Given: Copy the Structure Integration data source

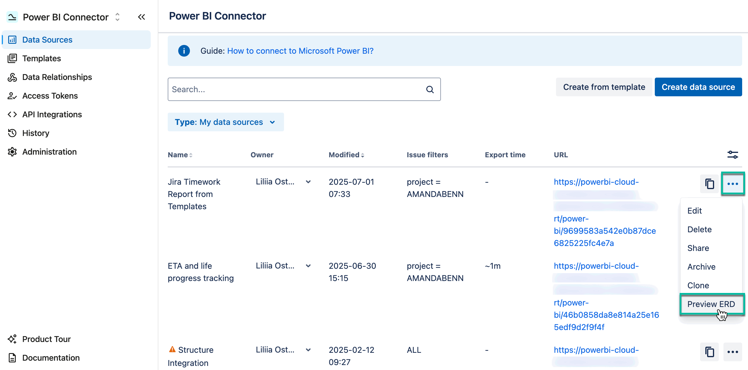Looking at the screenshot, I should (710, 352).
